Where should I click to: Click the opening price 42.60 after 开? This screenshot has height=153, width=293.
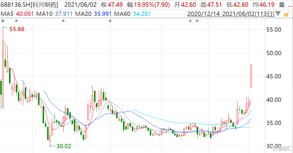click(x=188, y=5)
